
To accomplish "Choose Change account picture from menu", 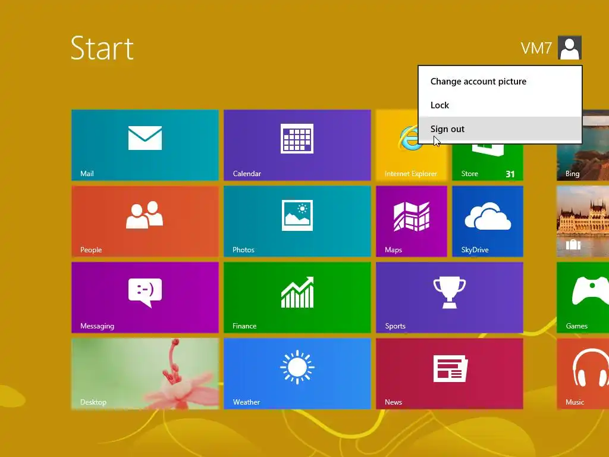I will coord(500,81).
